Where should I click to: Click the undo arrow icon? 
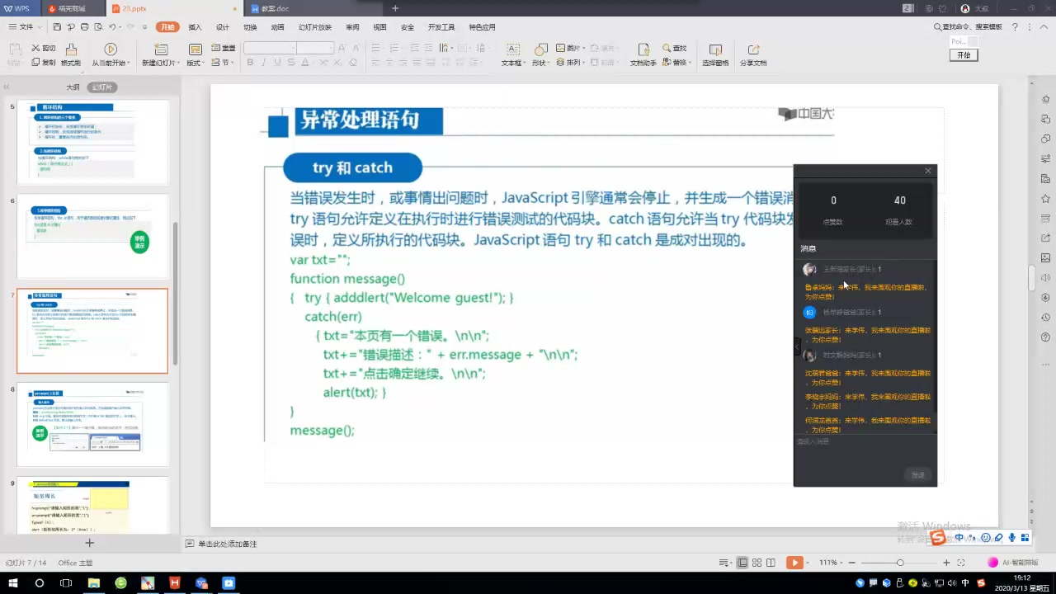111,27
